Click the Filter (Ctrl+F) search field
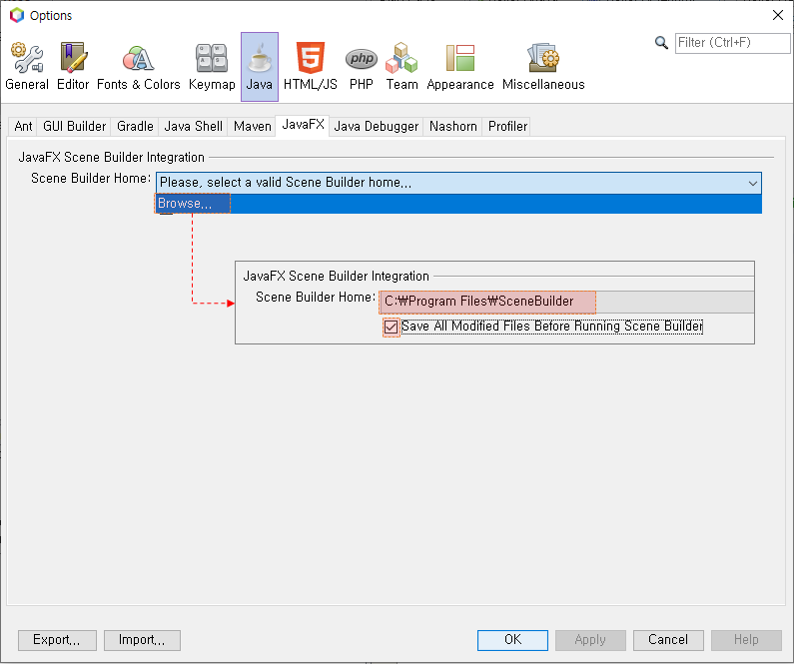The width and height of the screenshot is (794, 664). (x=732, y=43)
